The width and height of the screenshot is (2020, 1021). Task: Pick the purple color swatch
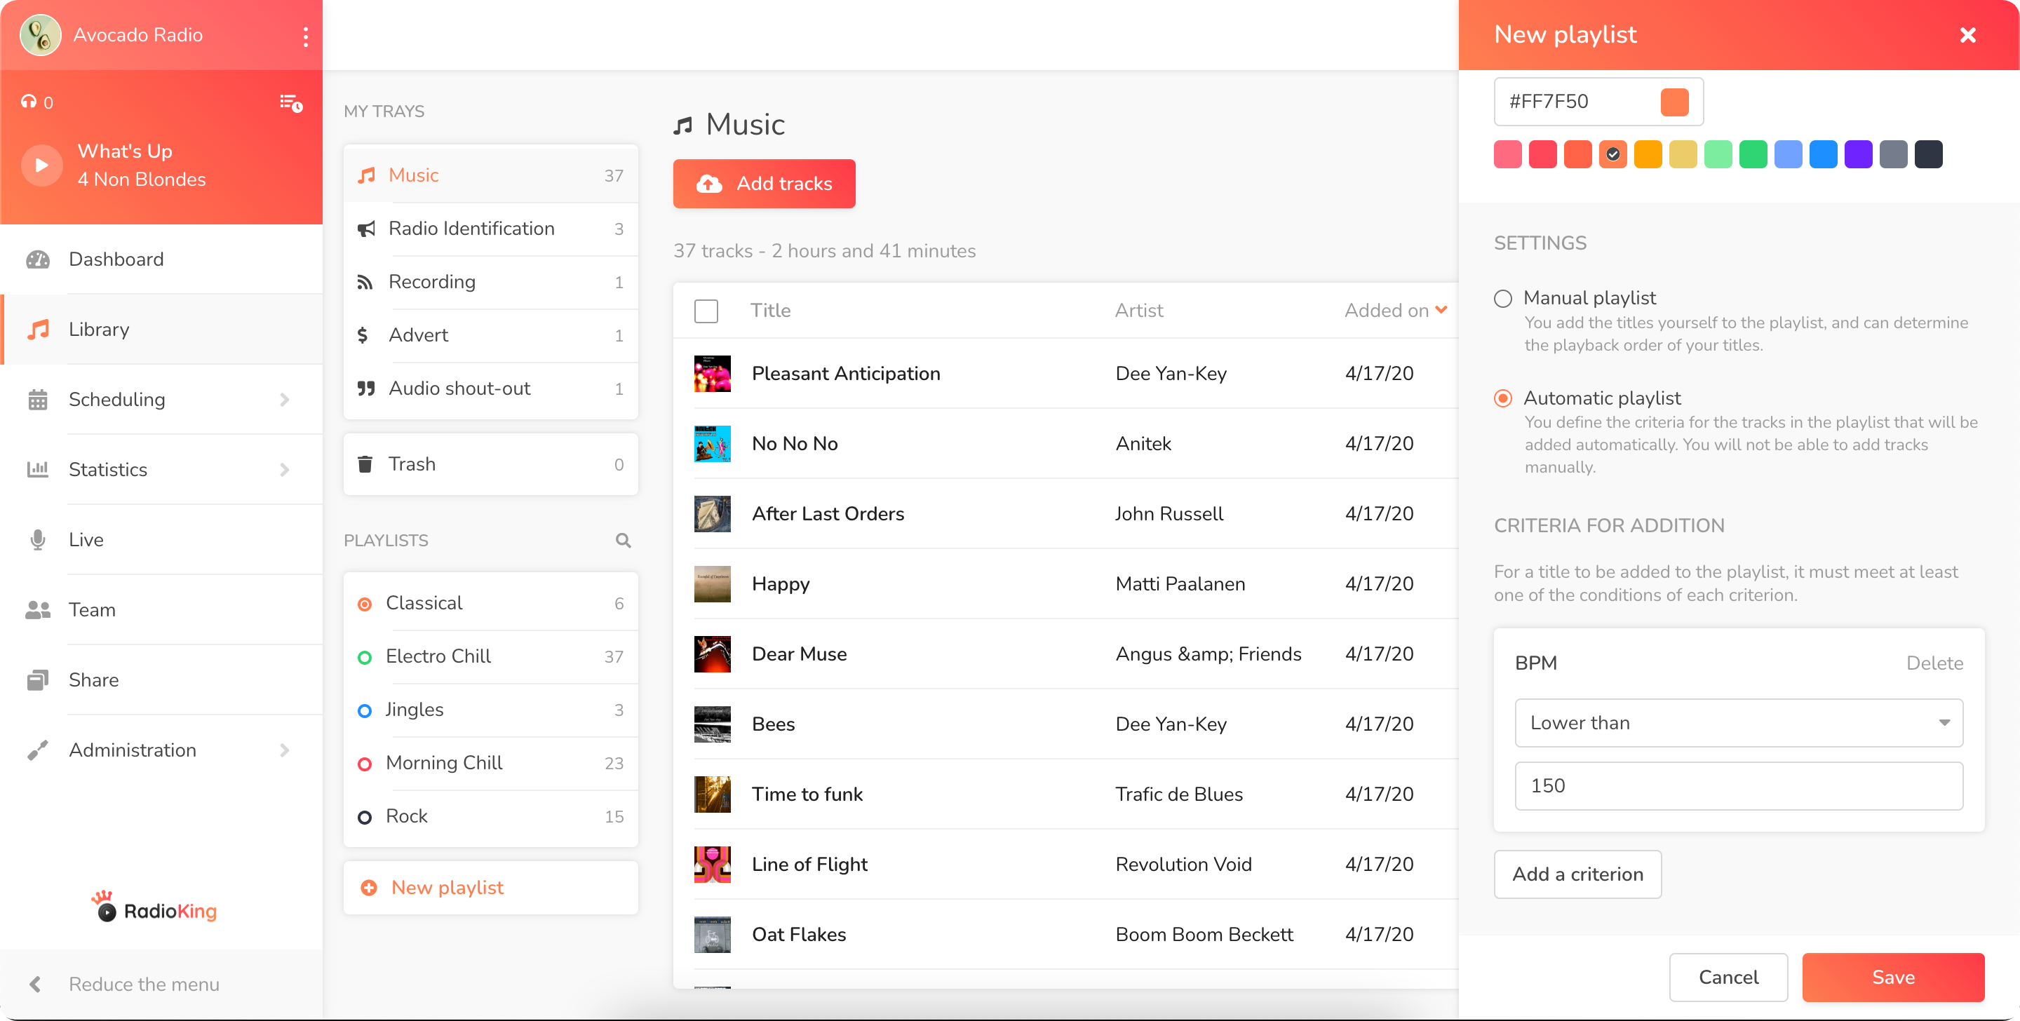click(1858, 154)
